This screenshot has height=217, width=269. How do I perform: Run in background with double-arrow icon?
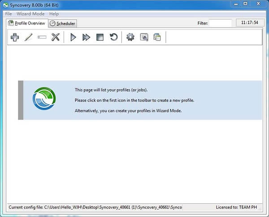(x=87, y=37)
